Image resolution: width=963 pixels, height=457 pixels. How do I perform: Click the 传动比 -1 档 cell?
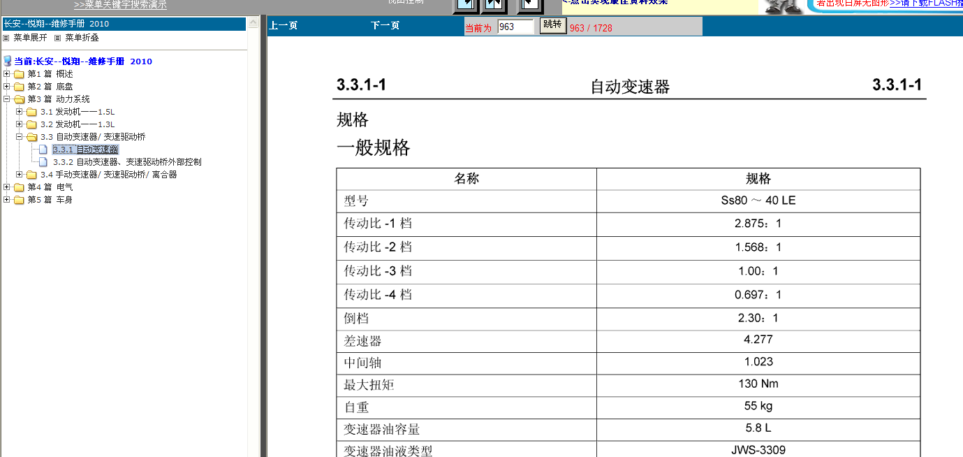(466, 224)
